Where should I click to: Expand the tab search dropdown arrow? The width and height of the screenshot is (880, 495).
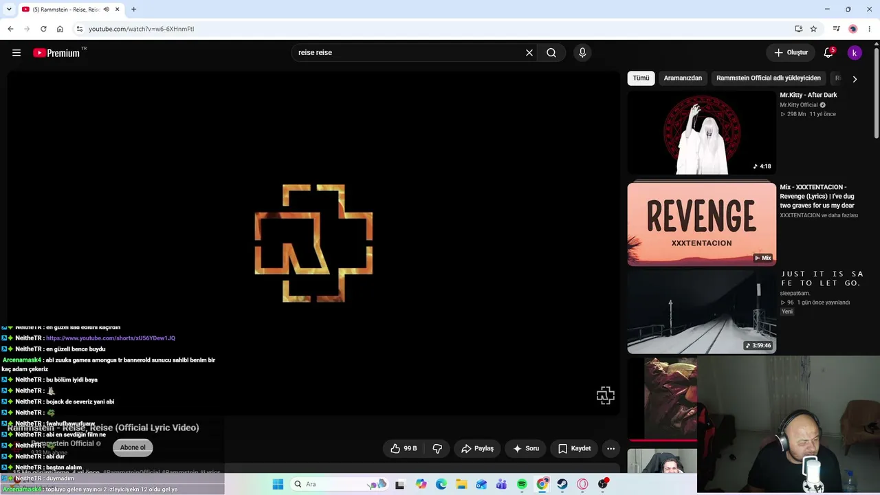(9, 10)
